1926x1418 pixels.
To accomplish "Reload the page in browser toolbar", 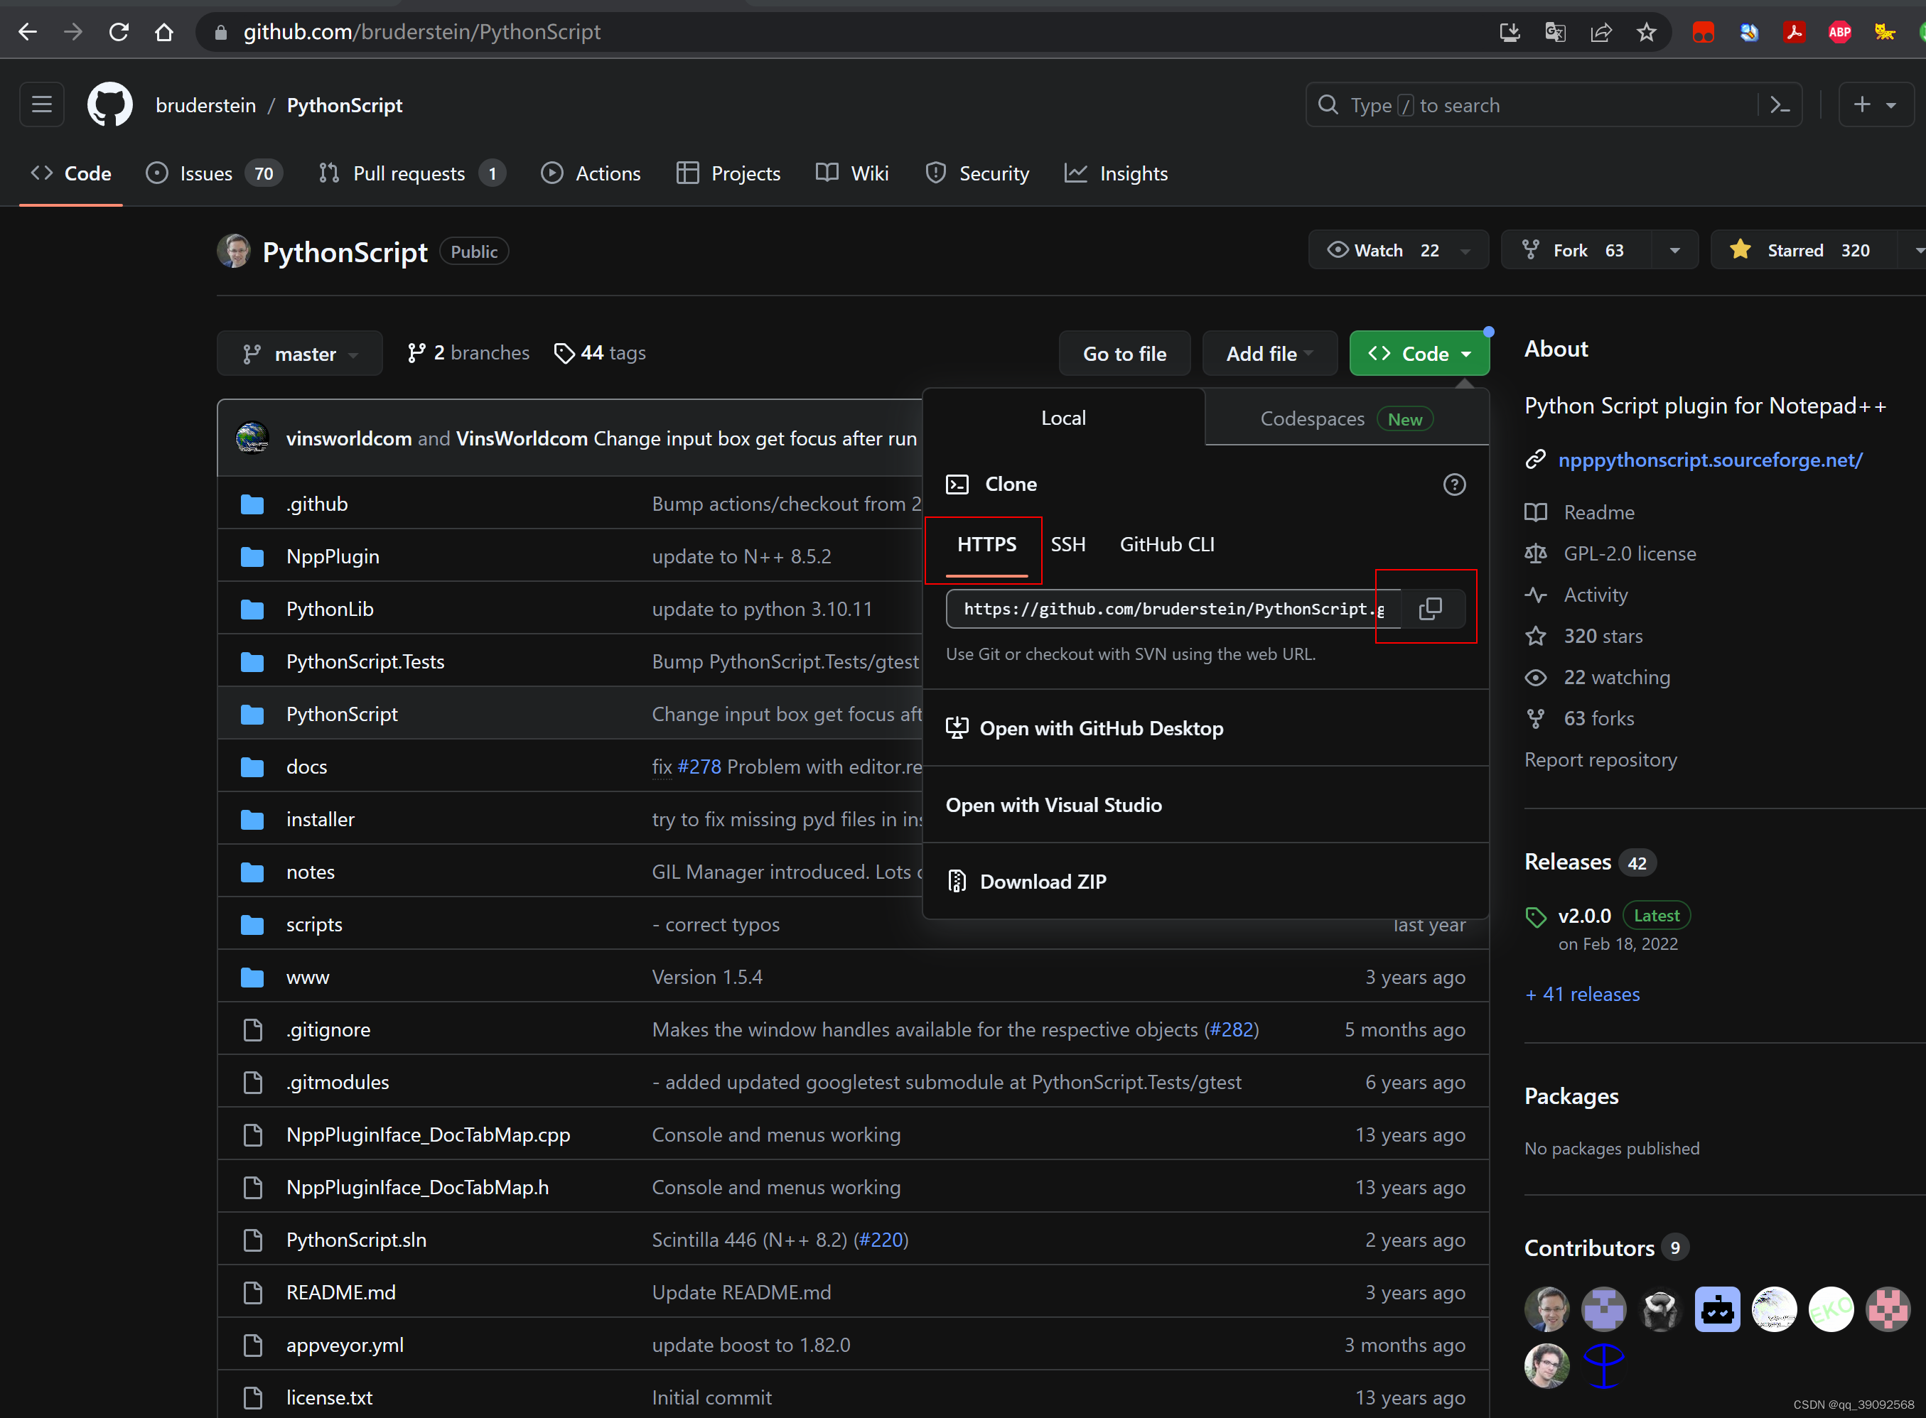I will pos(119,33).
